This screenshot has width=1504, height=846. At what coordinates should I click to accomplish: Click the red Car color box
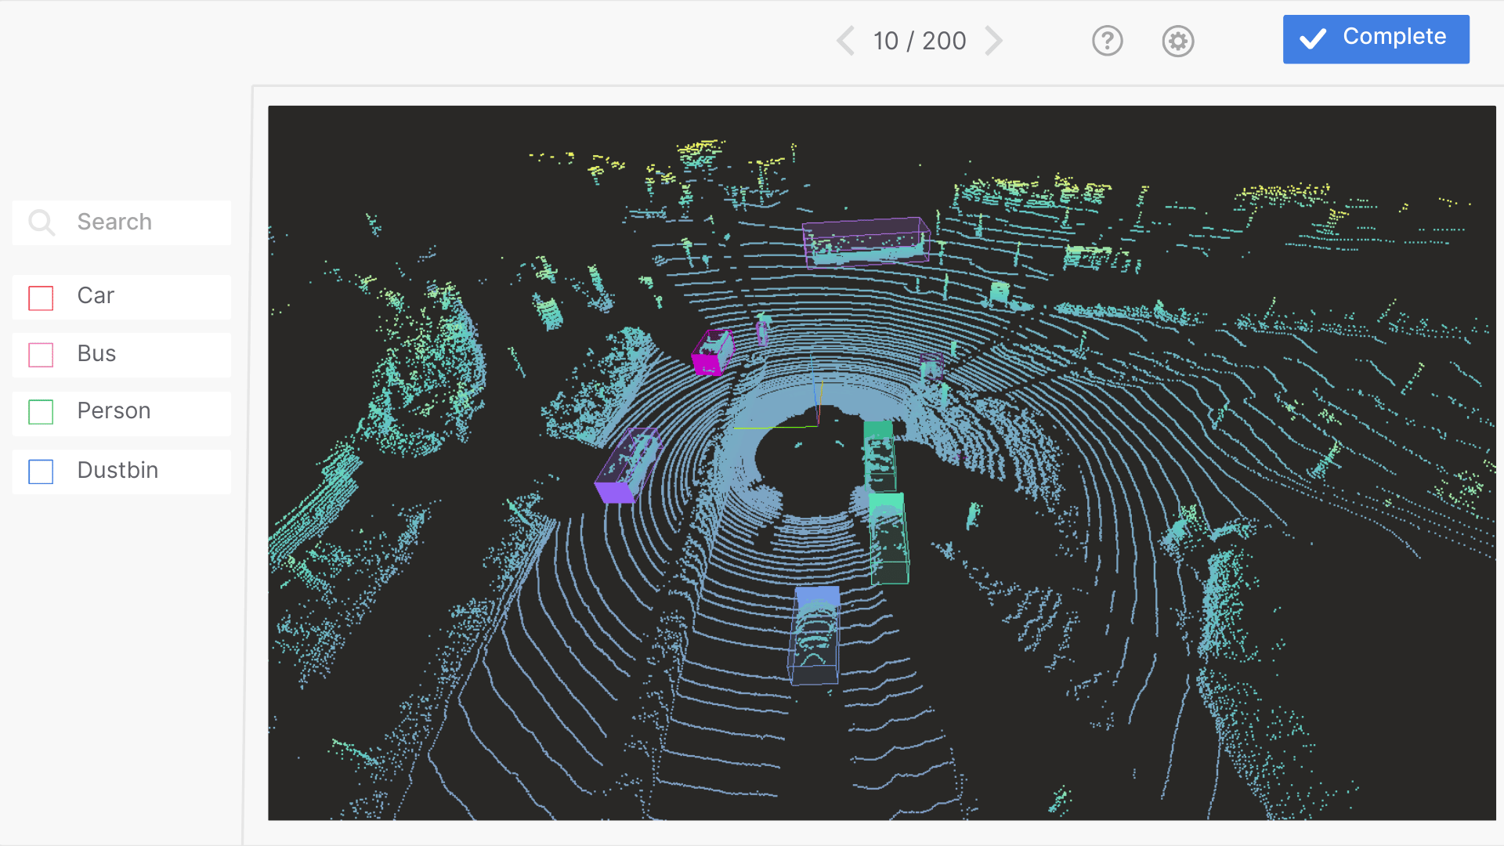coord(41,298)
